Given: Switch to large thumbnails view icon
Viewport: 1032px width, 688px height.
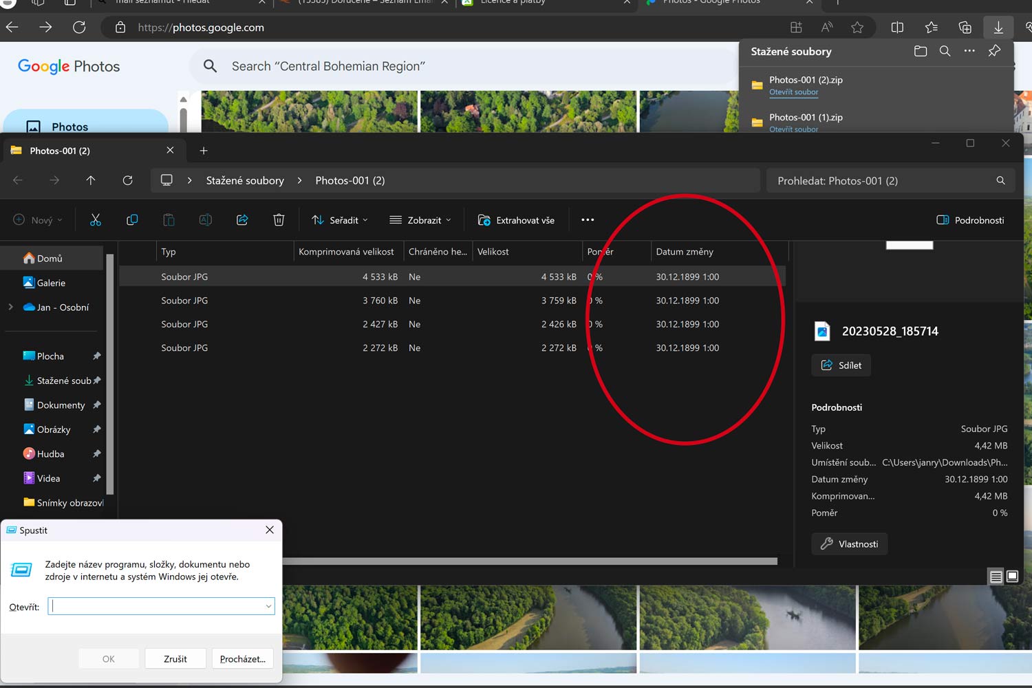Looking at the screenshot, I should click(1012, 577).
